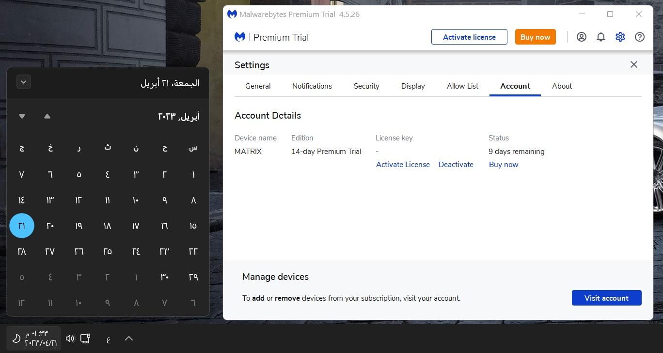This screenshot has height=353, width=663.
Task: Click the orange Buy now button
Action: [x=535, y=37]
